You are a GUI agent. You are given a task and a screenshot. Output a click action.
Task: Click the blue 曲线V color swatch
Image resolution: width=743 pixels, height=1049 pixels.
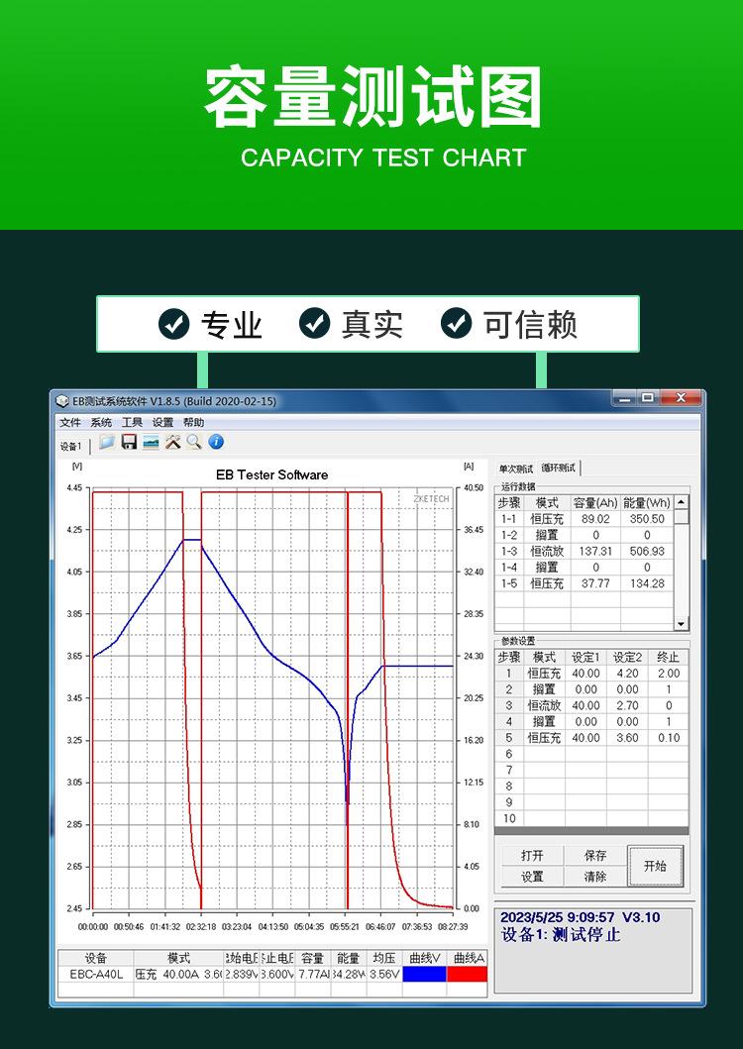(424, 974)
